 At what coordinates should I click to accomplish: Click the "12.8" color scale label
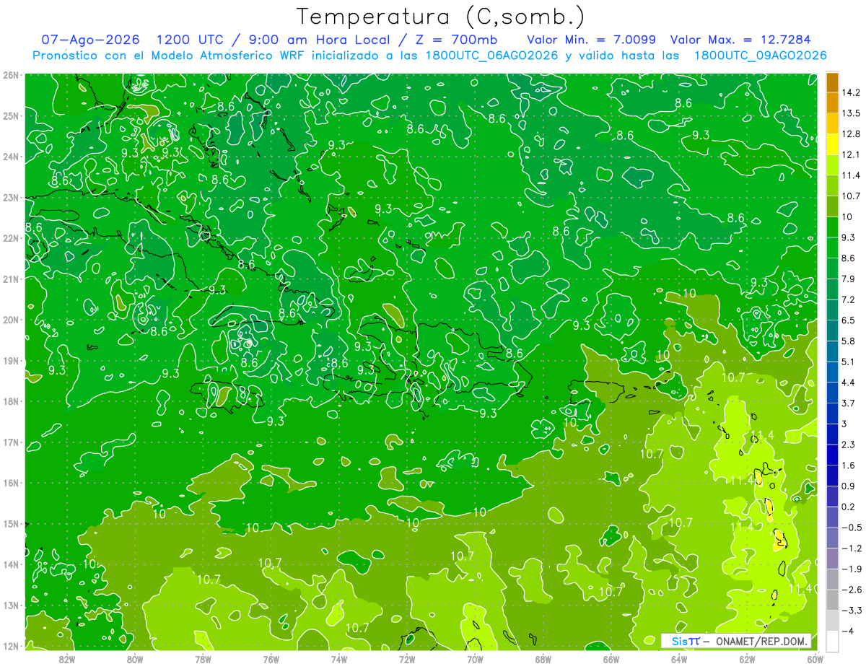pyautogui.click(x=851, y=134)
